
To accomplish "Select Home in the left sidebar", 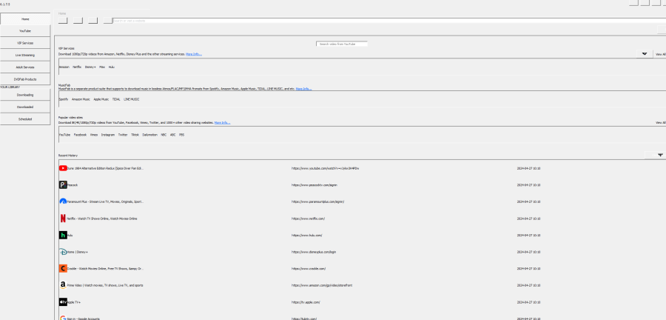I will tap(25, 19).
